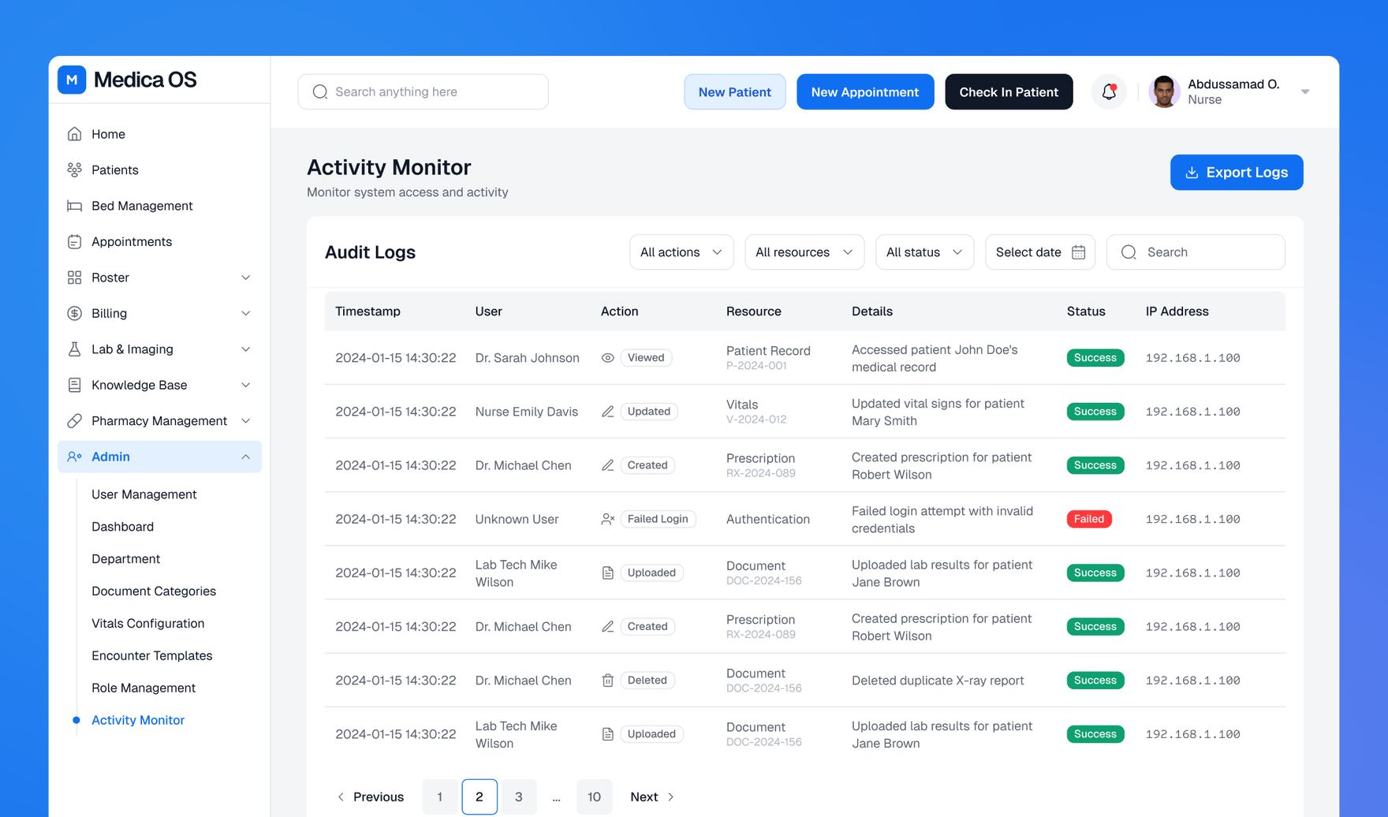
Task: Open the Select date picker
Action: pos(1039,252)
